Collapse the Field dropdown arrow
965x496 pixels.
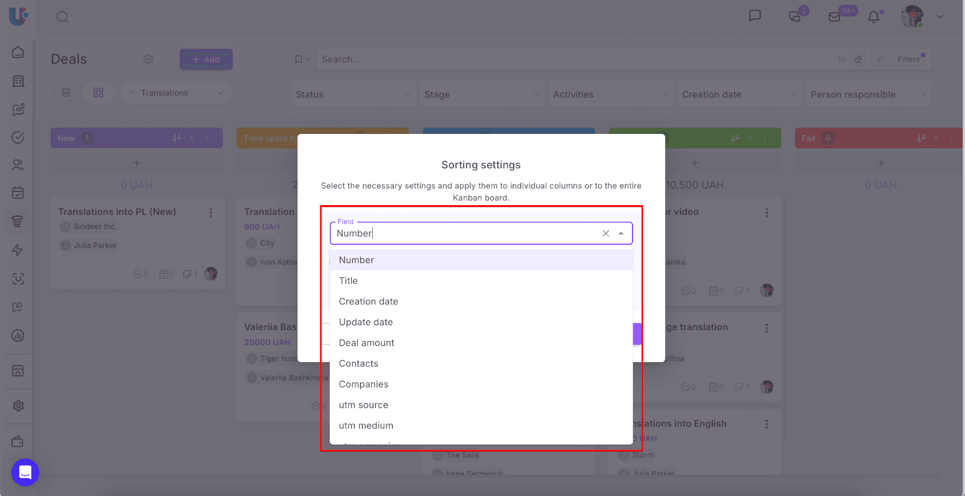click(621, 234)
